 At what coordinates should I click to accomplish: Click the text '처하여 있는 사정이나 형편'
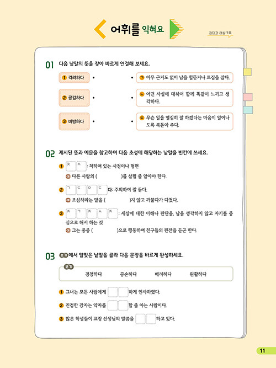(114, 167)
